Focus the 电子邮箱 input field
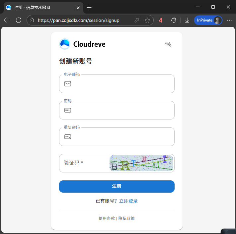Screen dimensions: 236x234 pyautogui.click(x=121, y=84)
